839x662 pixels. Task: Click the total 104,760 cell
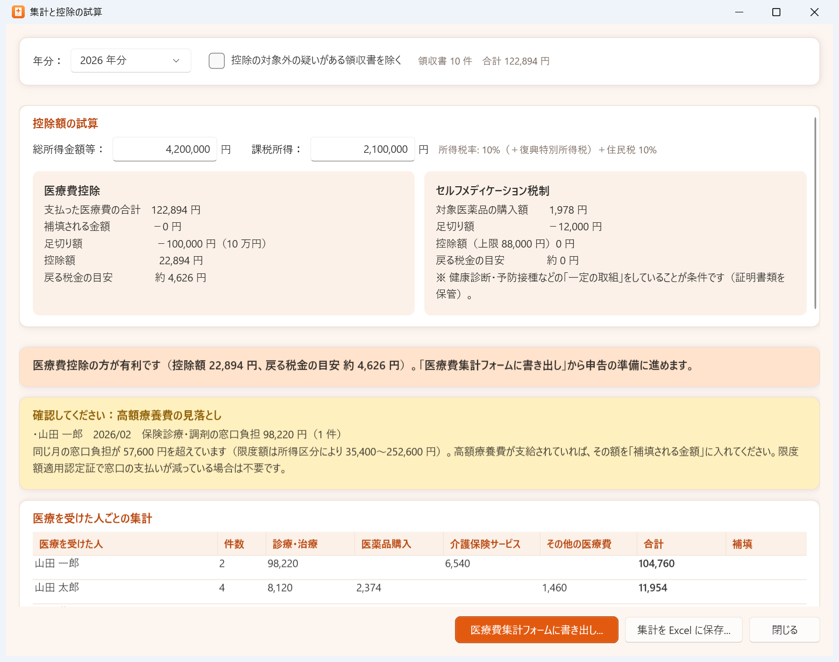pos(656,564)
